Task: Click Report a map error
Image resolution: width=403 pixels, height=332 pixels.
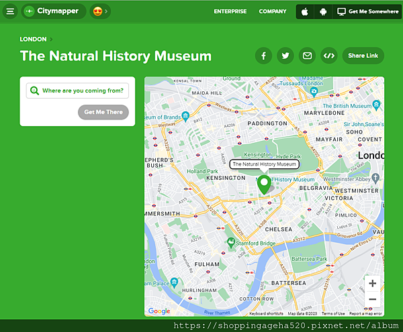Action: [x=365, y=313]
